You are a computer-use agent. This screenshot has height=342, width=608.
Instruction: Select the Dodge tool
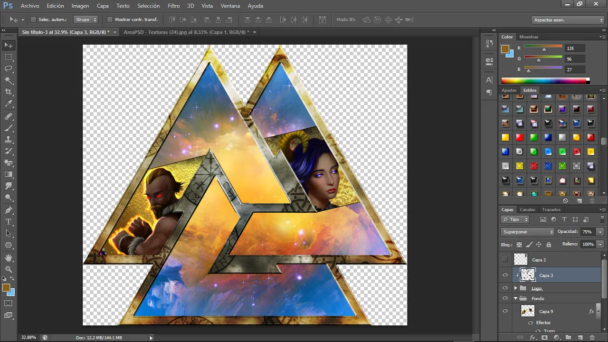click(9, 198)
